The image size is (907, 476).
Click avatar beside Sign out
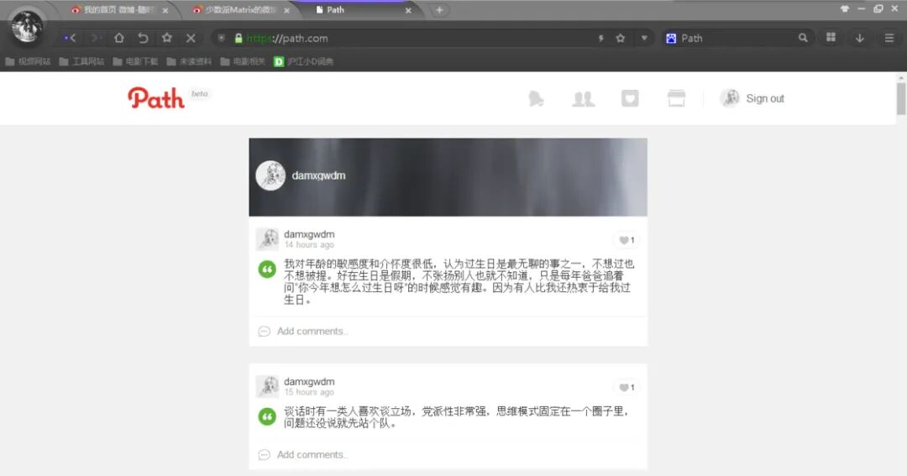pyautogui.click(x=730, y=98)
